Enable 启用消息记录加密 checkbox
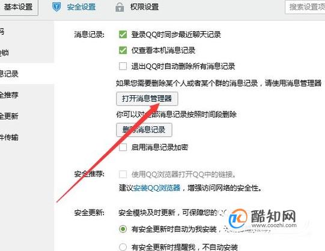Screen dimensions: 325x251 pyautogui.click(x=123, y=147)
